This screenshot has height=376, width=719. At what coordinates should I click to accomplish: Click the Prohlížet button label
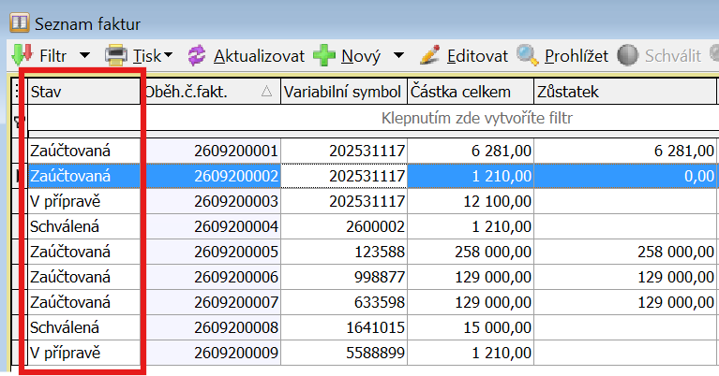(577, 56)
